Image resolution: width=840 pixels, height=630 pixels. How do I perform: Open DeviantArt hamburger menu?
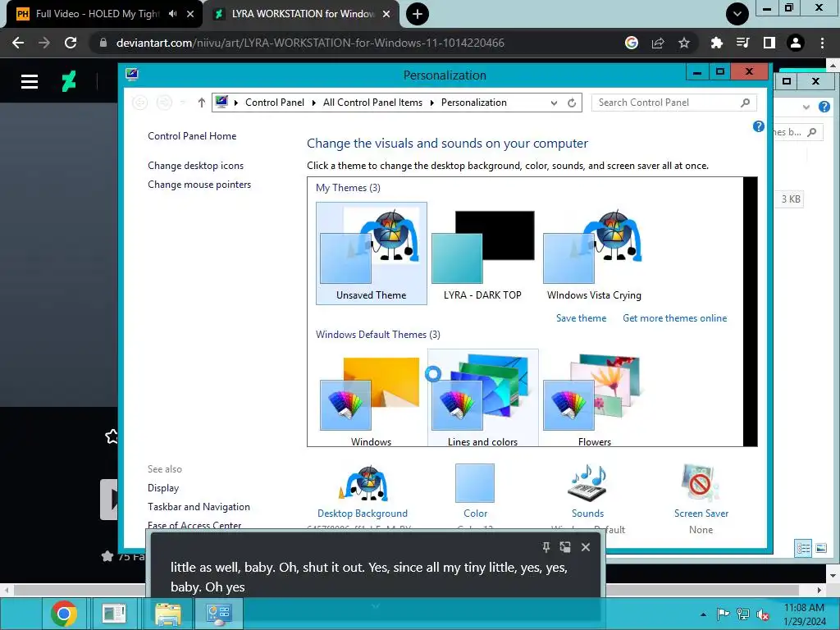[30, 81]
